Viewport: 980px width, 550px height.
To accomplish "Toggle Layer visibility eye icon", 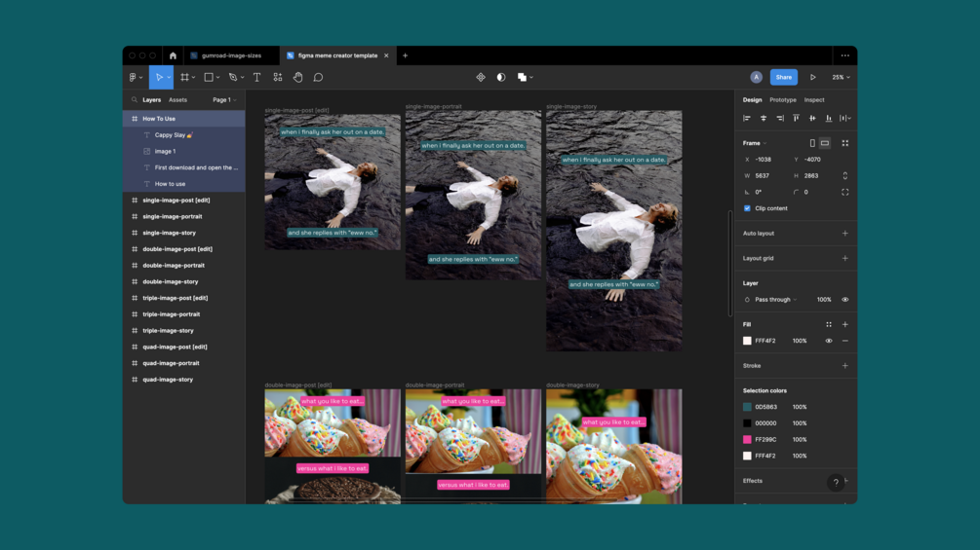I will [x=845, y=299].
